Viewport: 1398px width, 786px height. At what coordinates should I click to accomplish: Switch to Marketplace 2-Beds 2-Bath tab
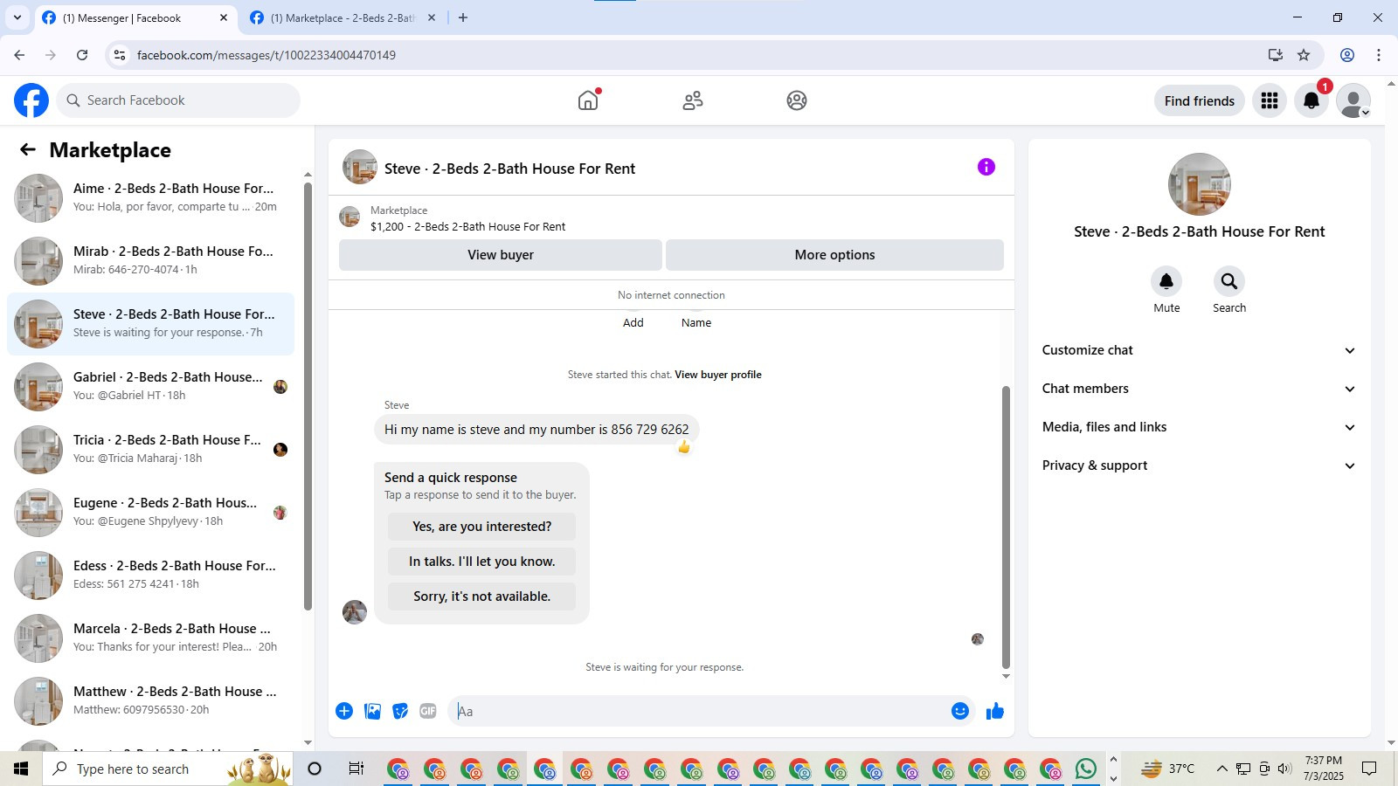pyautogui.click(x=341, y=18)
